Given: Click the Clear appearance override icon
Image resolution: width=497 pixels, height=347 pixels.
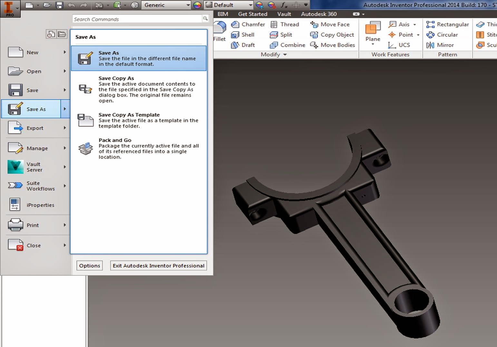Looking at the screenshot, I should (272, 5).
